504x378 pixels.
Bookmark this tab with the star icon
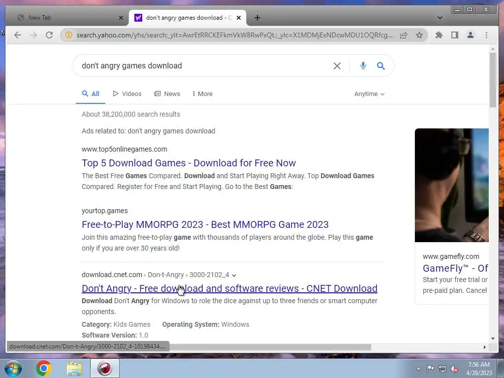(x=419, y=35)
